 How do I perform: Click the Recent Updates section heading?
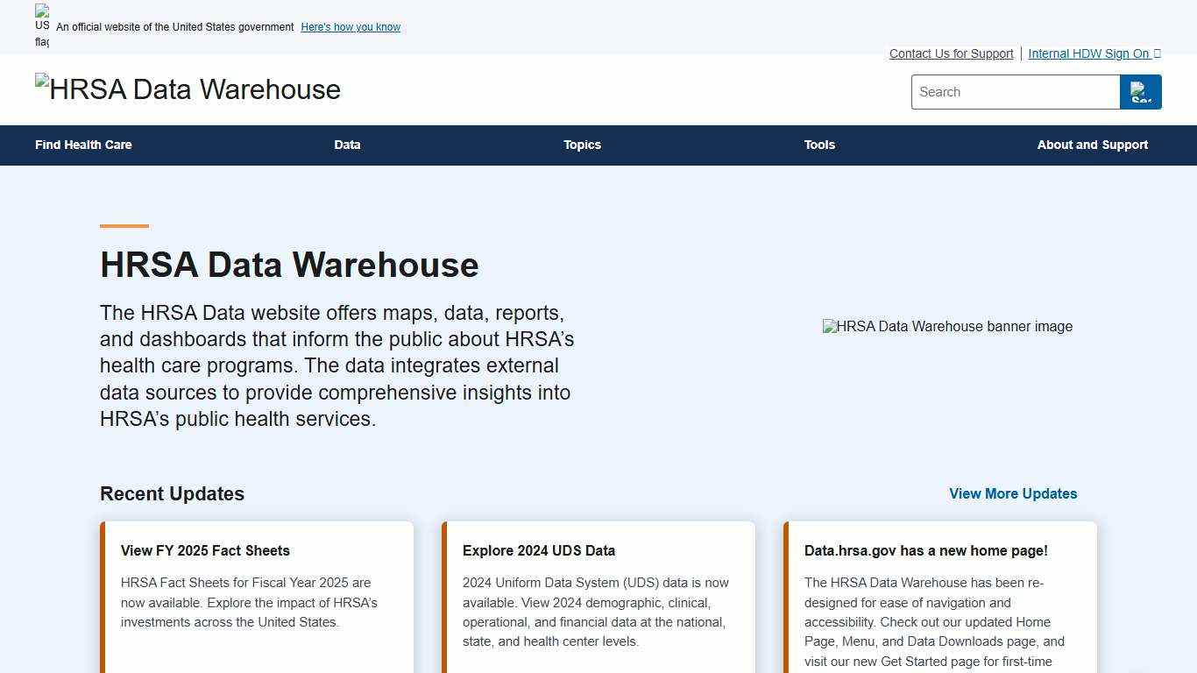(x=173, y=493)
